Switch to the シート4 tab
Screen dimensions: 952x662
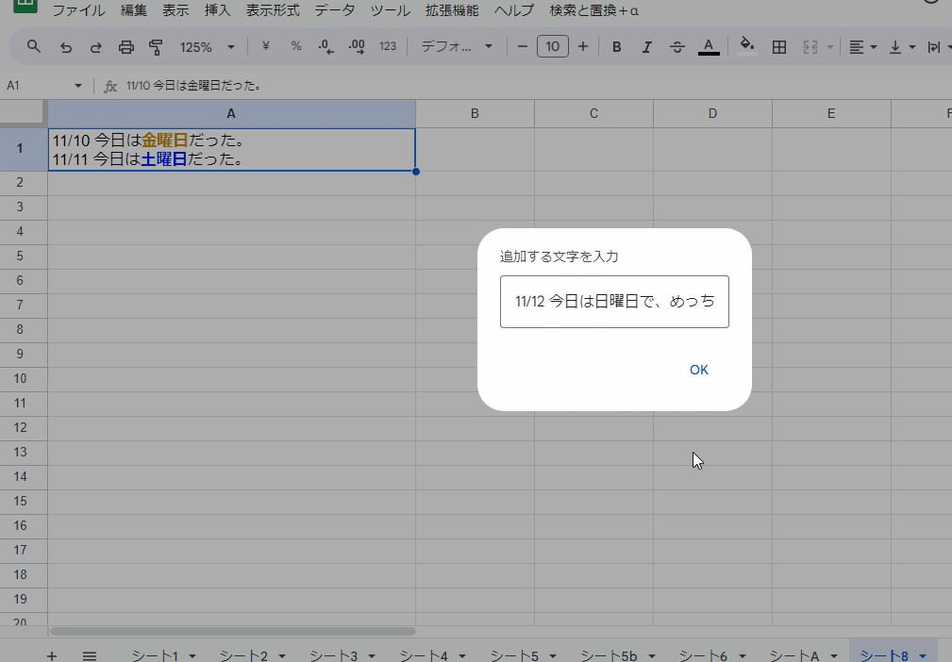[424, 655]
